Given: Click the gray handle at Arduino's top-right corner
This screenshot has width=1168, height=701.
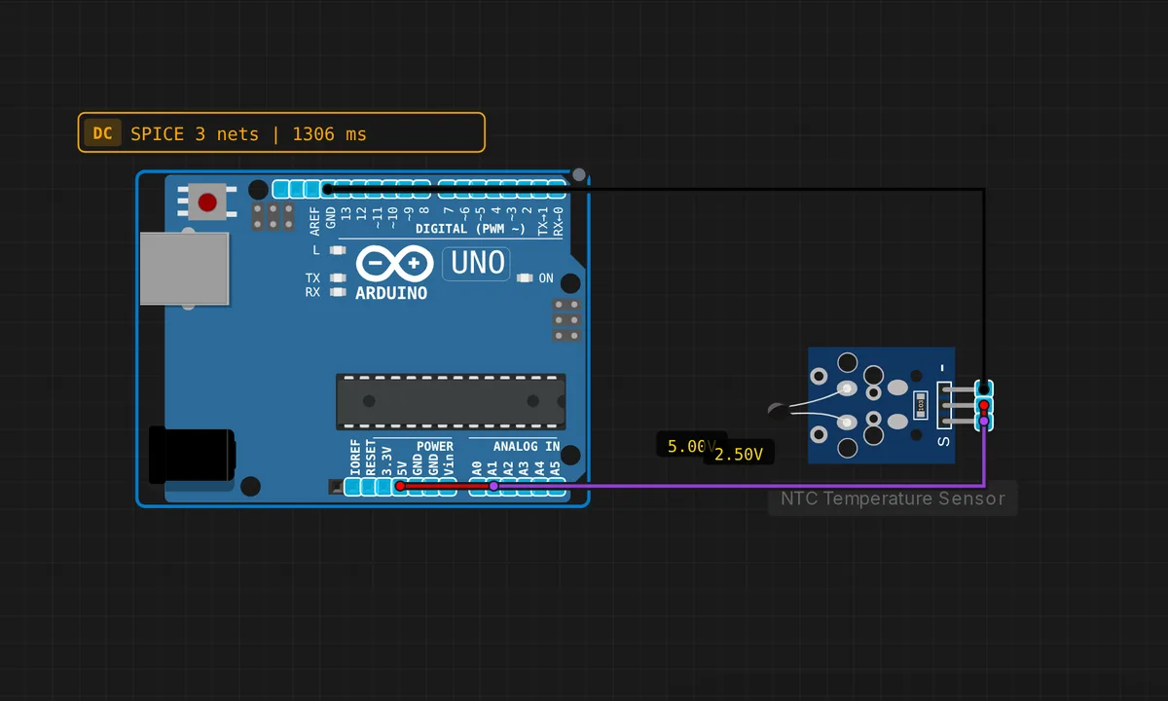Looking at the screenshot, I should tap(579, 175).
